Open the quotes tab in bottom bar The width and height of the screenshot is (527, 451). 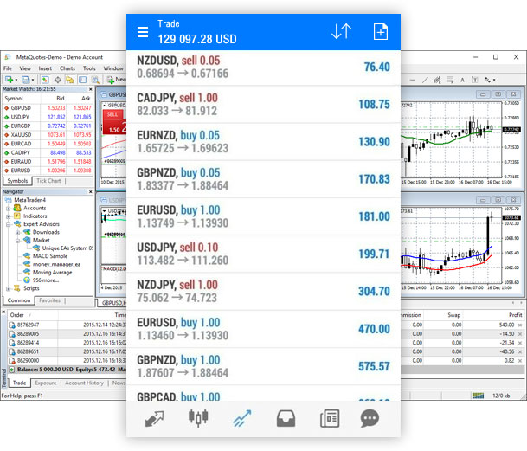[155, 418]
